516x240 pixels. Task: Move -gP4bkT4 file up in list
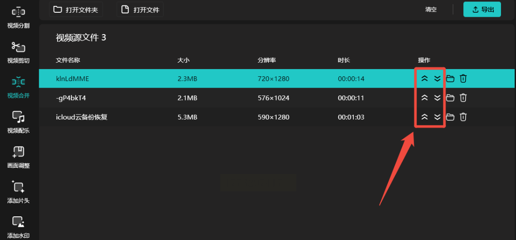(424, 98)
